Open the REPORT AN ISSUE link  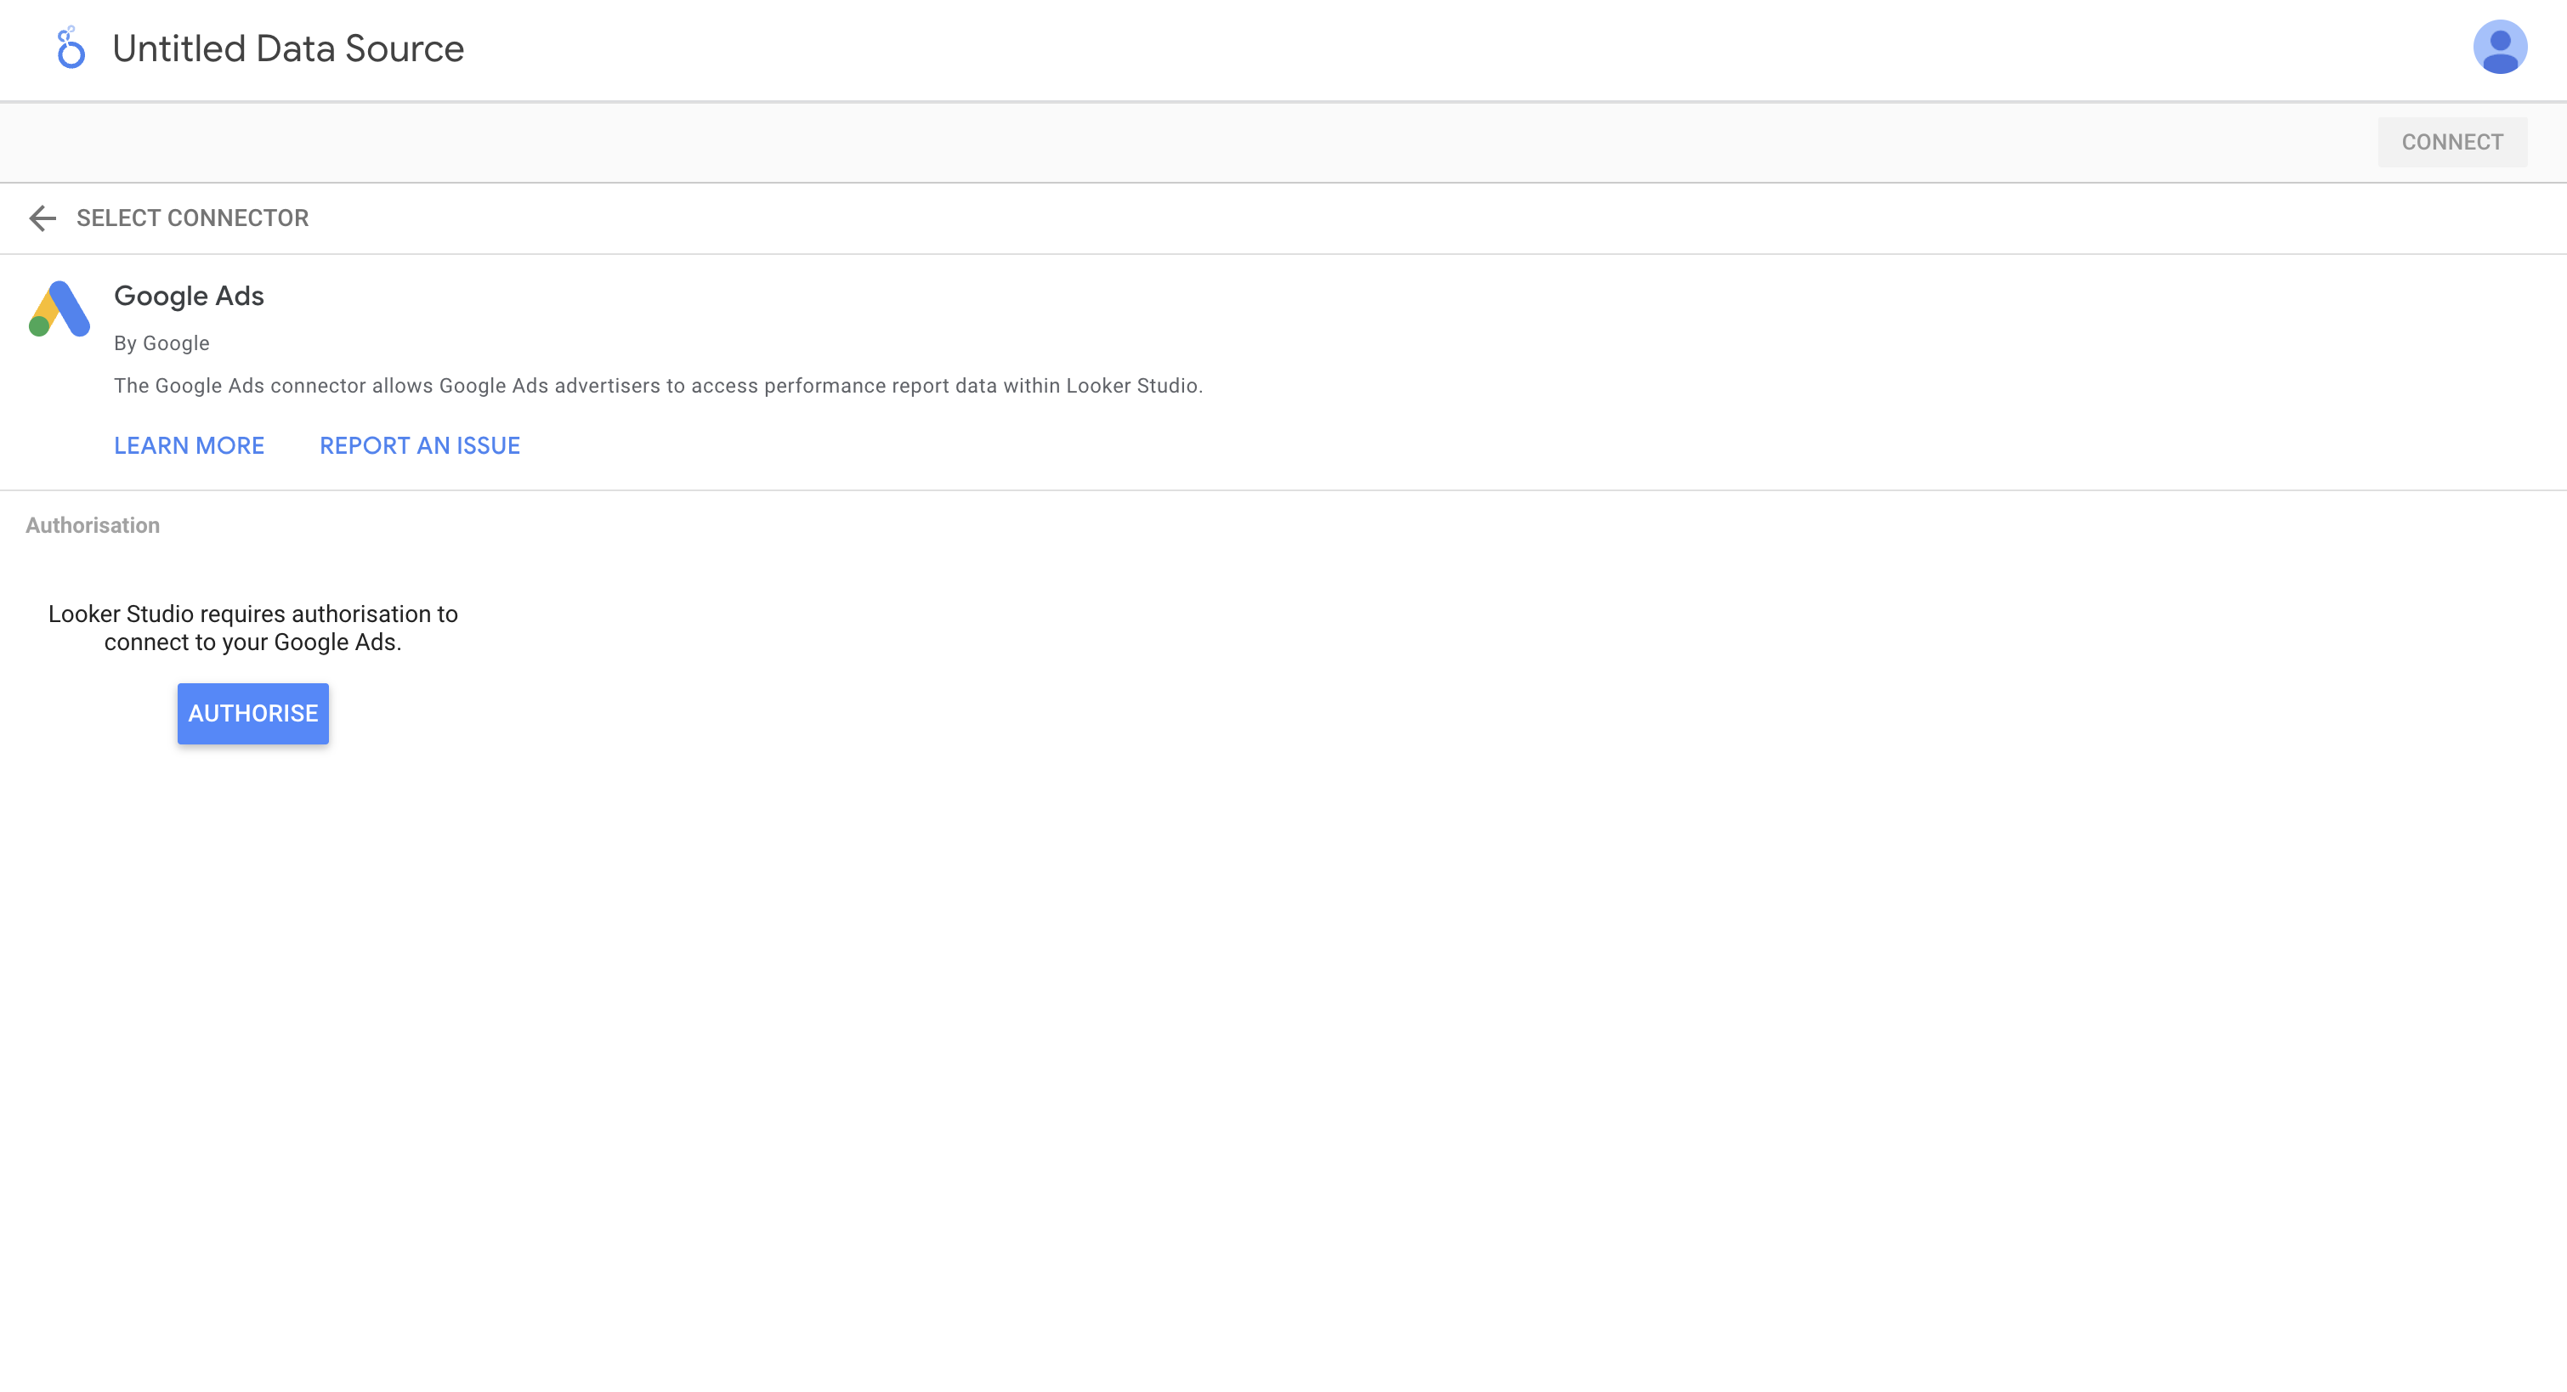click(x=420, y=445)
